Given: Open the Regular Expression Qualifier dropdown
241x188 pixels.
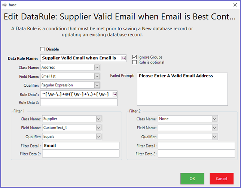Looking at the screenshot, I should coord(97,85).
